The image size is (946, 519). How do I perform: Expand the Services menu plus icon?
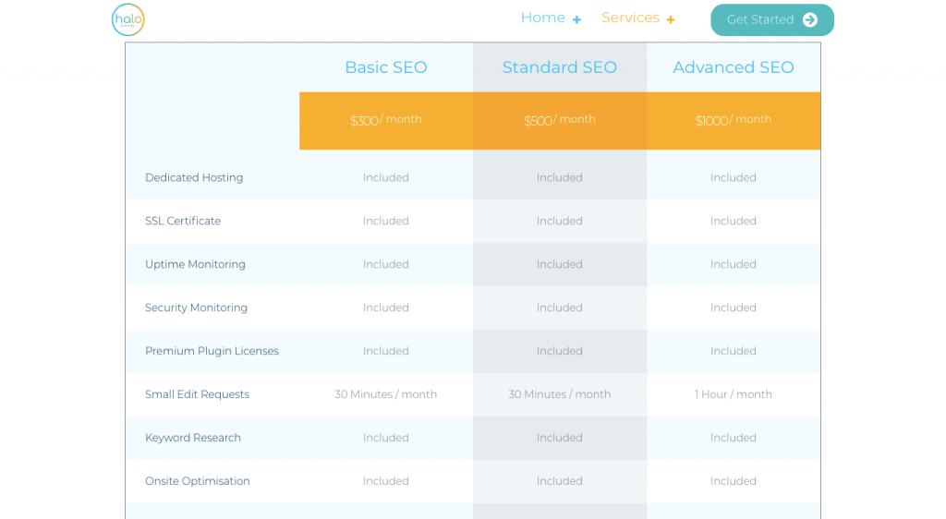671,20
